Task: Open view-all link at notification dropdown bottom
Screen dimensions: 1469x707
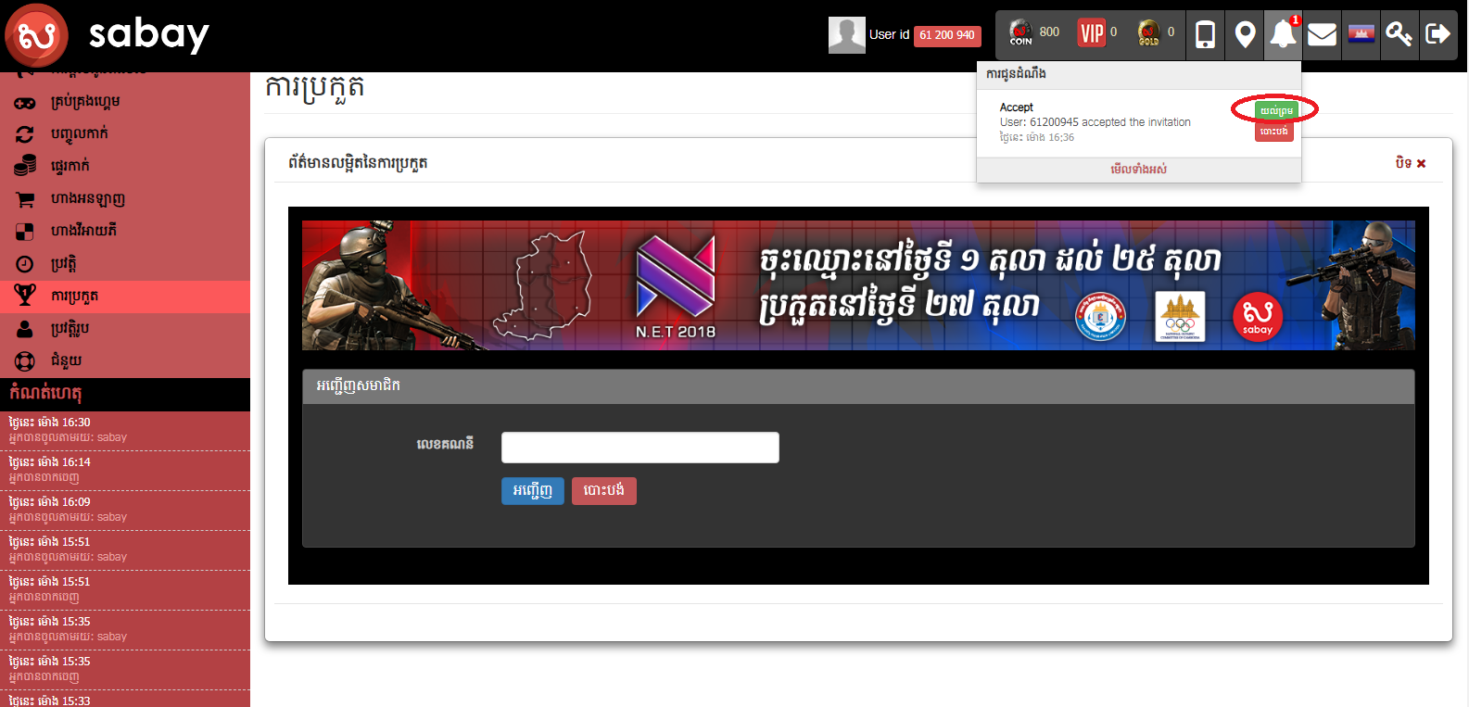Action: 1138,170
